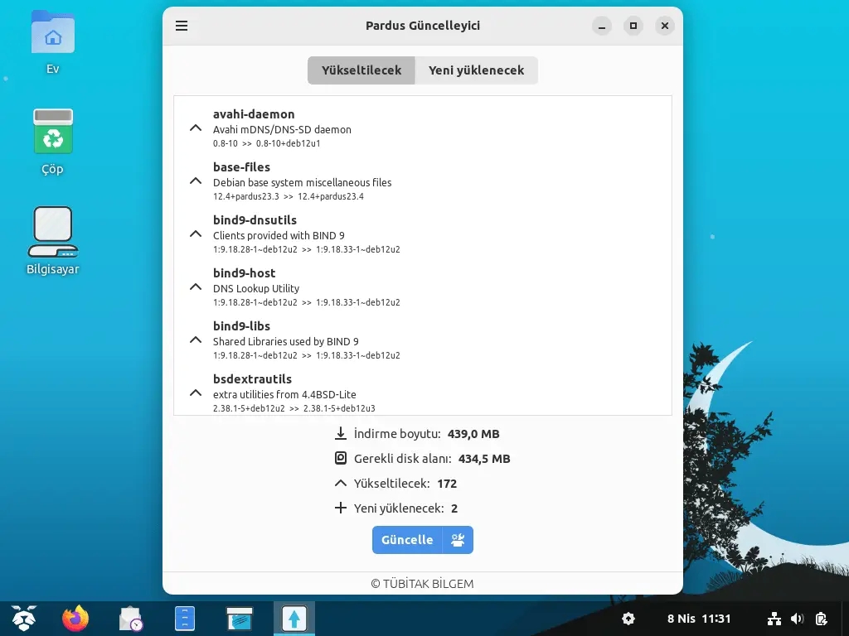The image size is (849, 636).
Task: Click 'Shared Libraries used by BIND 9' description
Action: (286, 342)
